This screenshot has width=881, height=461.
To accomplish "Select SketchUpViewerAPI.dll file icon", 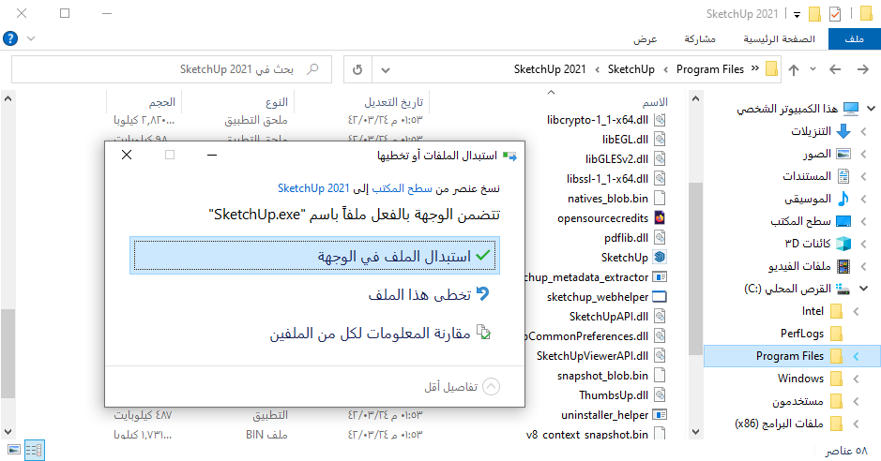I will coord(660,355).
